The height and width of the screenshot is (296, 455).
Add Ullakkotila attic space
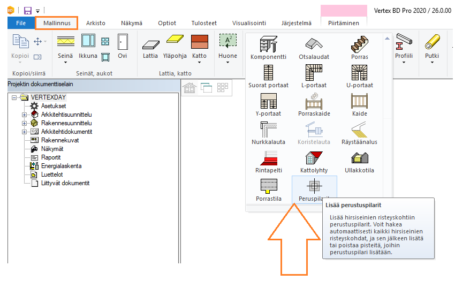coord(360,161)
